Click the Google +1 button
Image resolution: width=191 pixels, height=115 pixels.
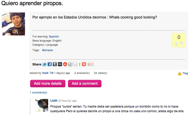[x=90, y=64]
